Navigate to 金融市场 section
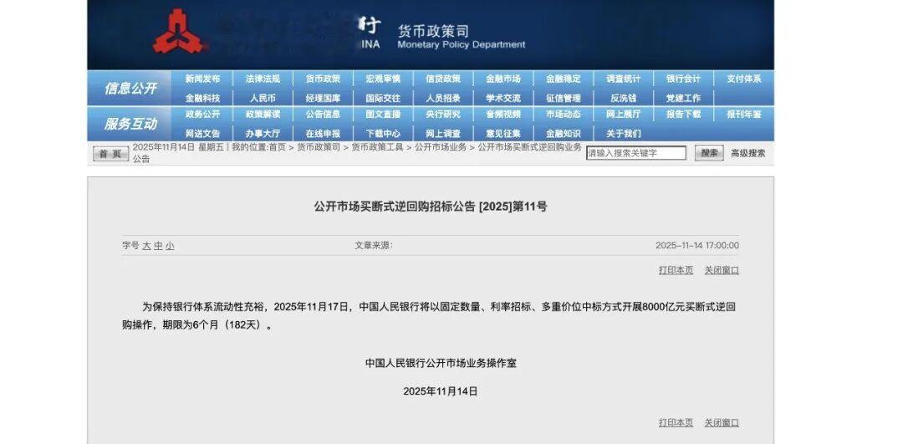903x444 pixels. coord(503,79)
